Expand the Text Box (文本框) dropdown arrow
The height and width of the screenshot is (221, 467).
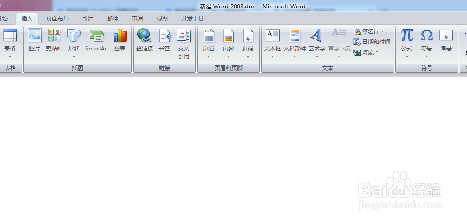pos(273,56)
